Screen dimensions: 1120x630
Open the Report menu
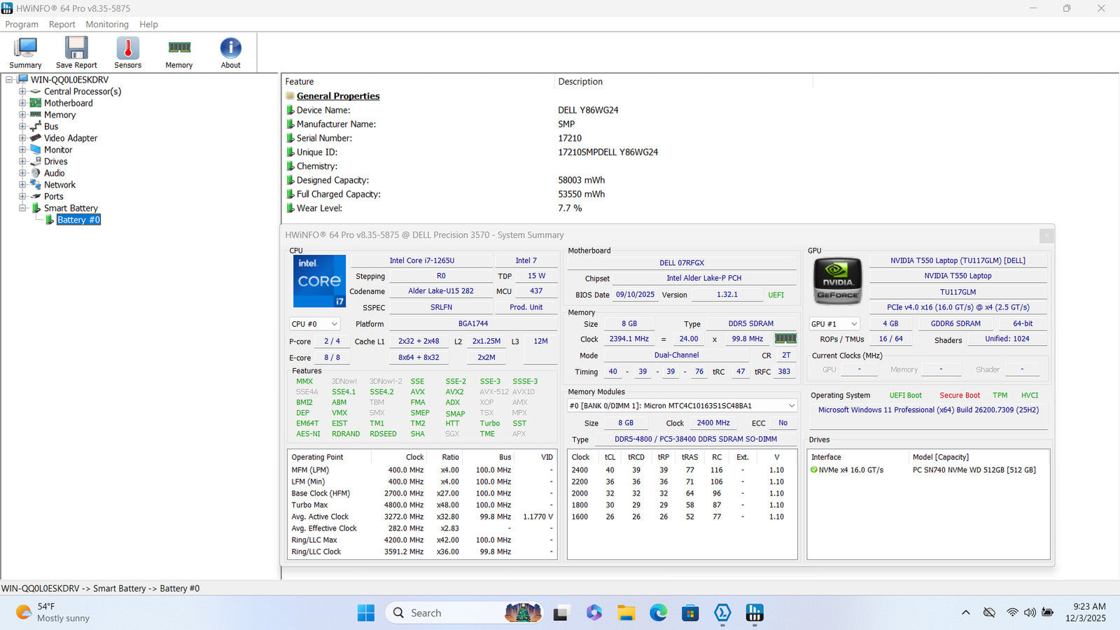(62, 24)
